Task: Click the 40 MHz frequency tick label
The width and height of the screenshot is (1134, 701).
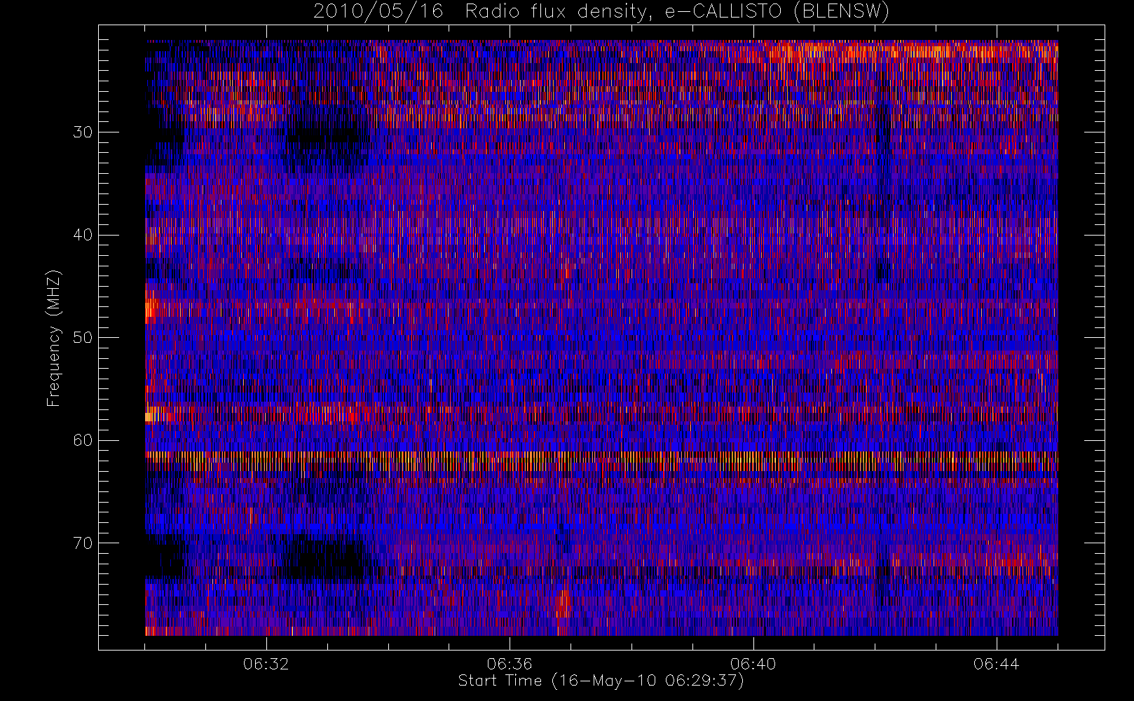Action: [x=83, y=235]
